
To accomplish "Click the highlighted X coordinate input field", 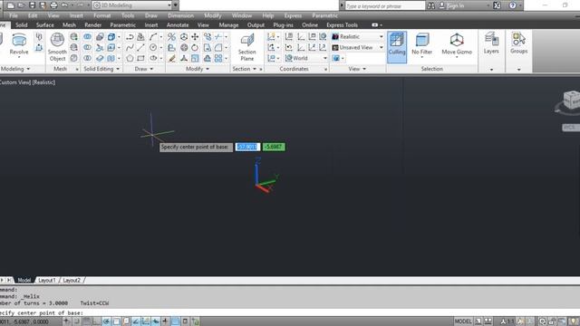I will tap(247, 147).
